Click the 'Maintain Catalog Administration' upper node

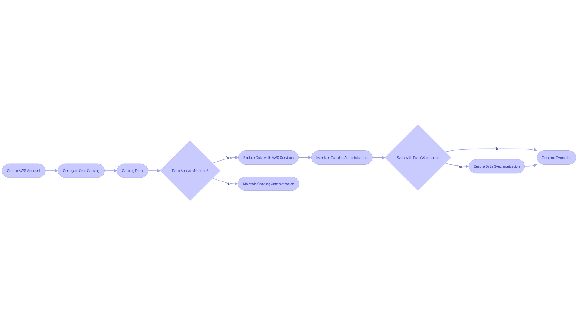click(x=342, y=158)
